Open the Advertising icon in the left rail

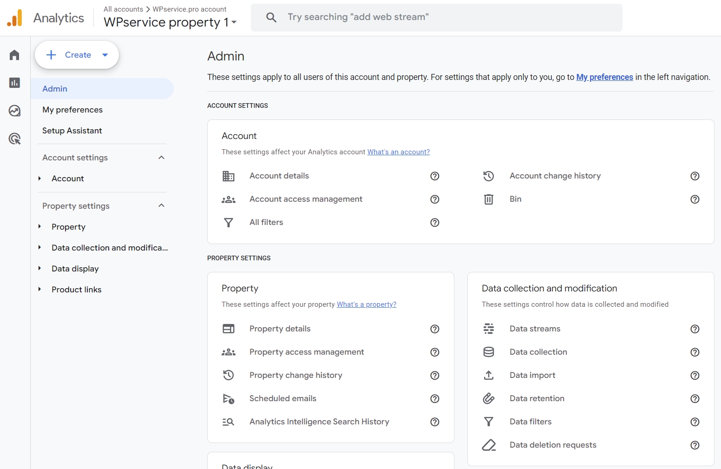[x=14, y=139]
